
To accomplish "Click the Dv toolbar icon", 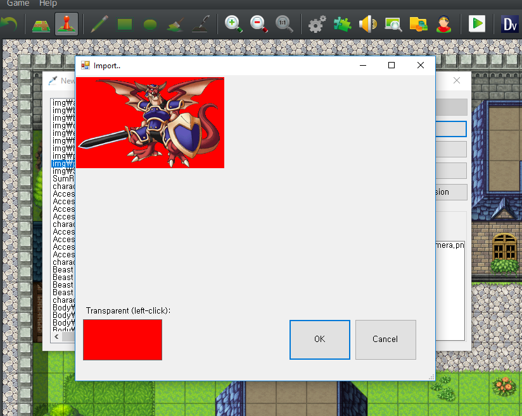I will pos(509,24).
